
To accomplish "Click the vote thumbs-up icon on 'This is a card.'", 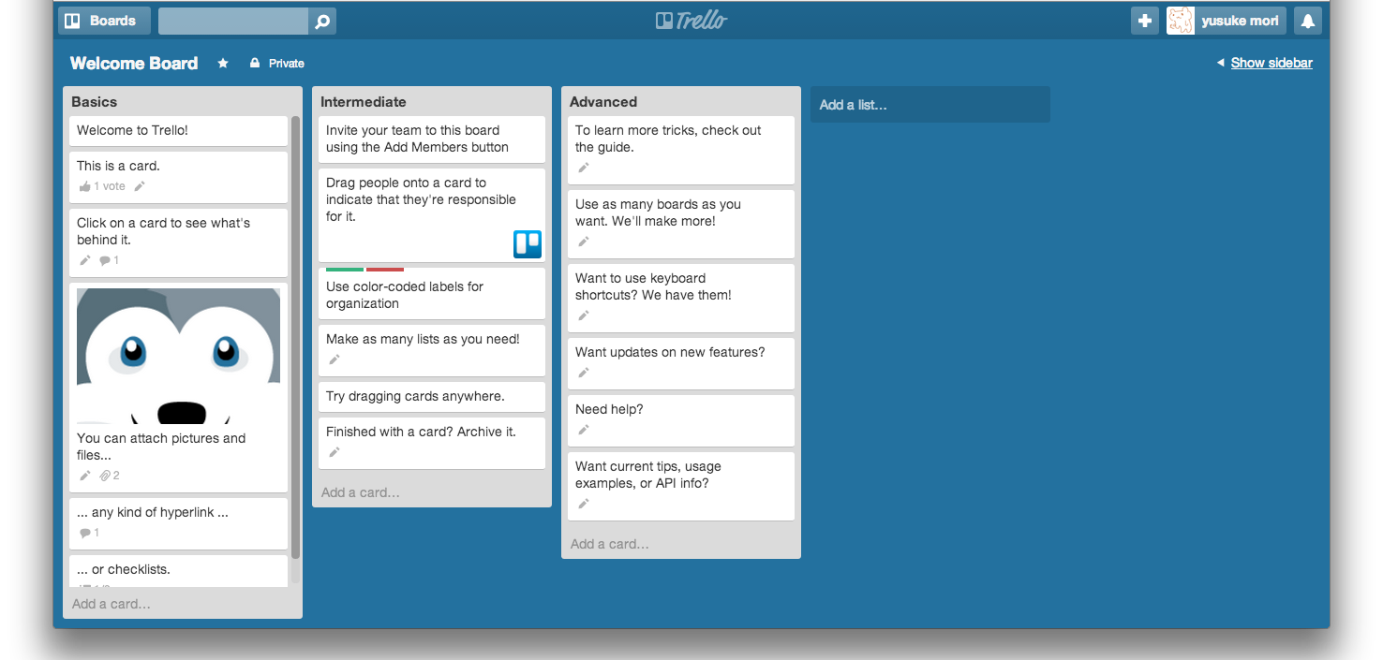I will click(85, 186).
